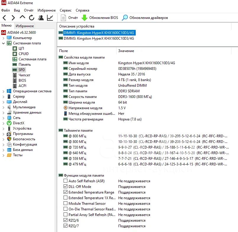The image size is (238, 232).
Task: Expand the Устройства node
Action: 4,128
